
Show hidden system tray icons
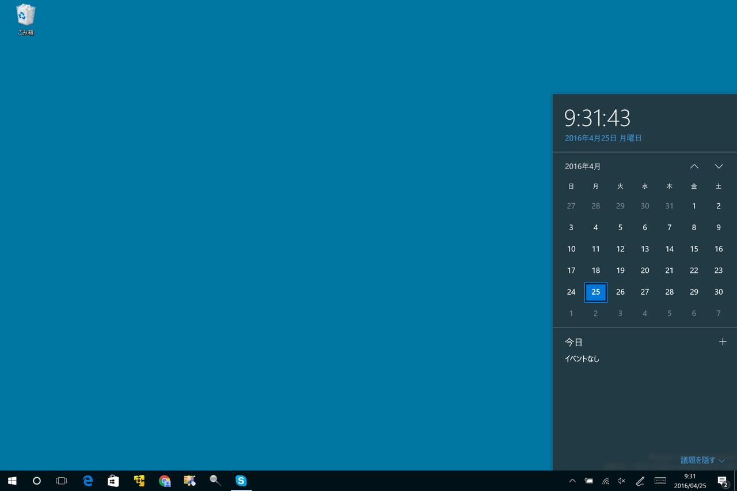(x=572, y=481)
